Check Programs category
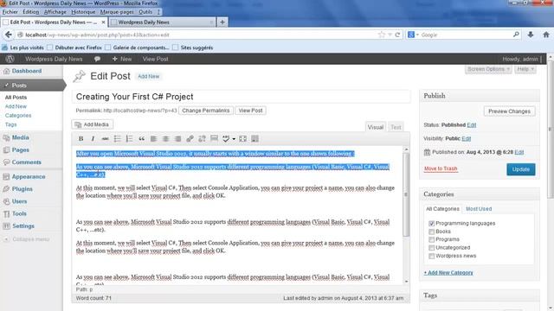554x311 pixels. click(x=431, y=239)
